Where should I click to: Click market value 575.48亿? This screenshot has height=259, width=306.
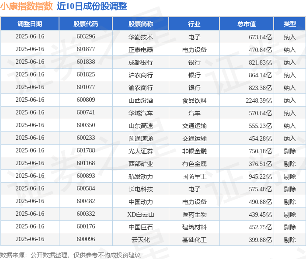(260, 189)
